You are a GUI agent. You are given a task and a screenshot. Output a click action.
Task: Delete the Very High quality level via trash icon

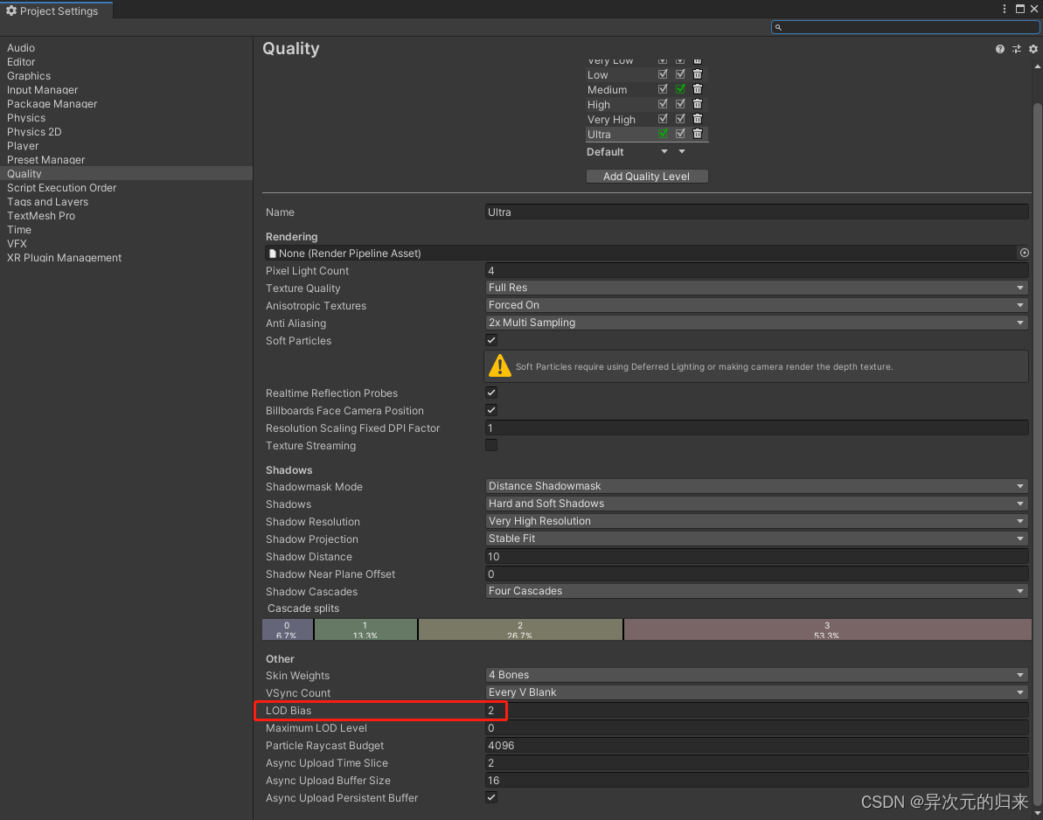697,118
